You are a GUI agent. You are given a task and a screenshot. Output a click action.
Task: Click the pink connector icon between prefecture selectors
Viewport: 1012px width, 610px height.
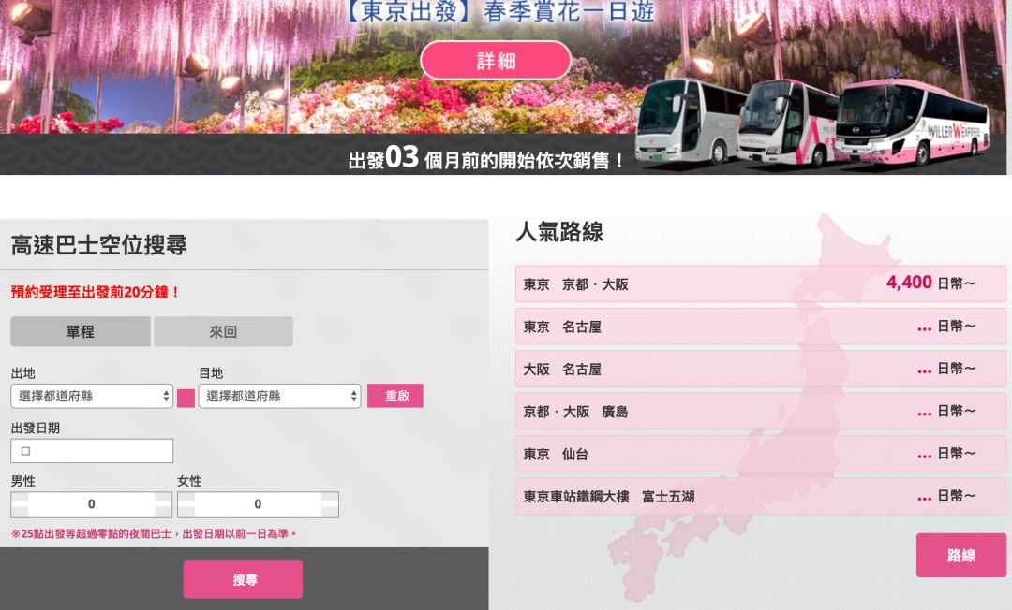(x=184, y=396)
